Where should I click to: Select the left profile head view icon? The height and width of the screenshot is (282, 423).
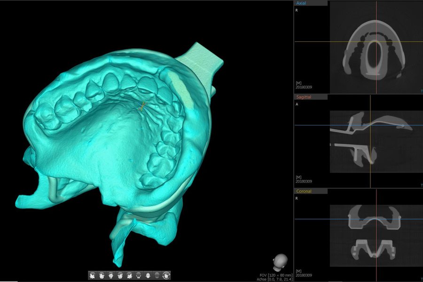tap(93, 275)
